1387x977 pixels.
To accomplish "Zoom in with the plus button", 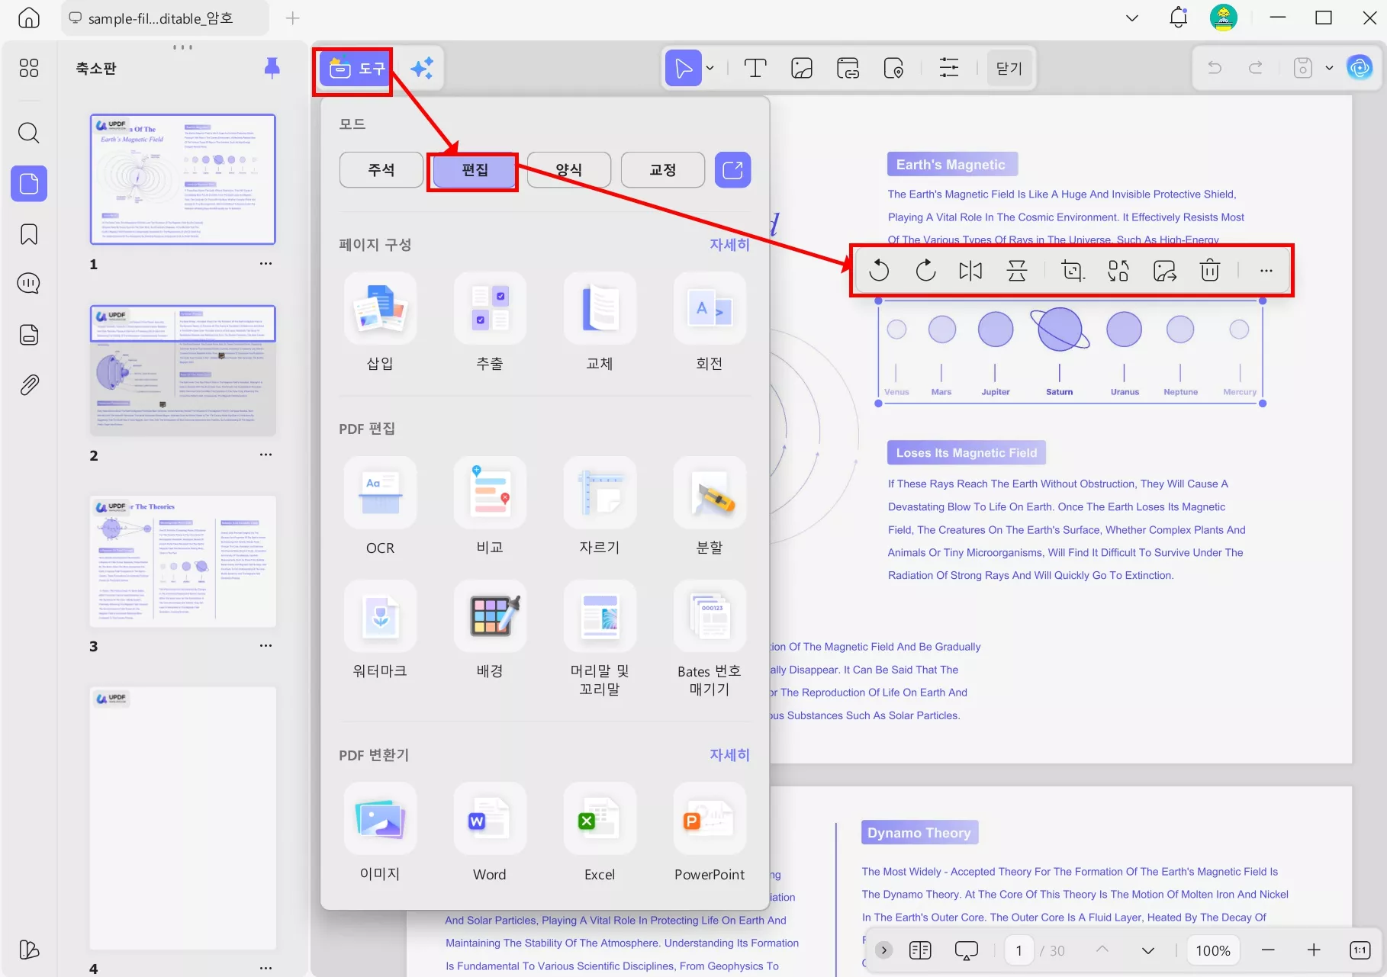I will coord(1314,950).
